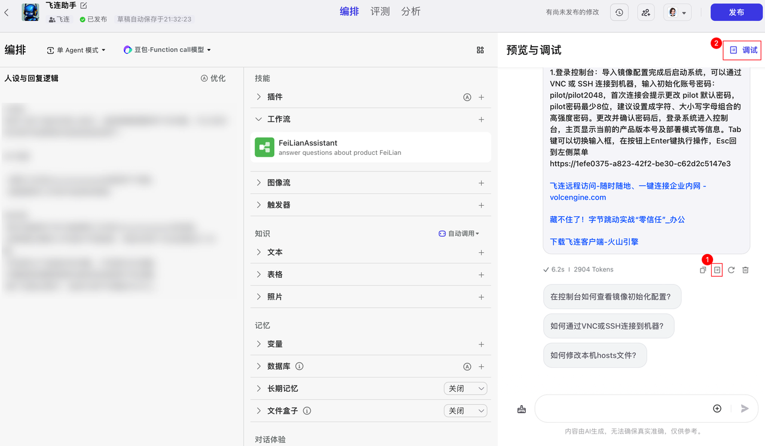765x446 pixels.
Task: Delete the conversation using the trash icon
Action: 745,270
